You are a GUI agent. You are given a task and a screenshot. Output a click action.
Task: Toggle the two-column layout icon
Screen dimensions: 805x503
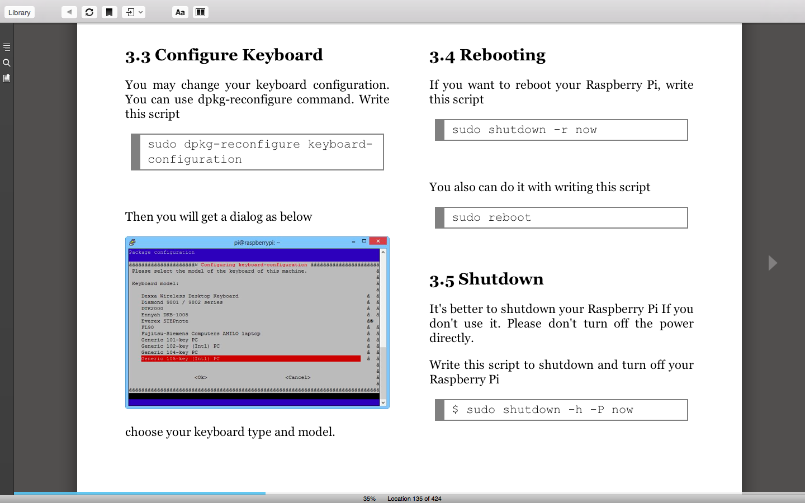[200, 12]
